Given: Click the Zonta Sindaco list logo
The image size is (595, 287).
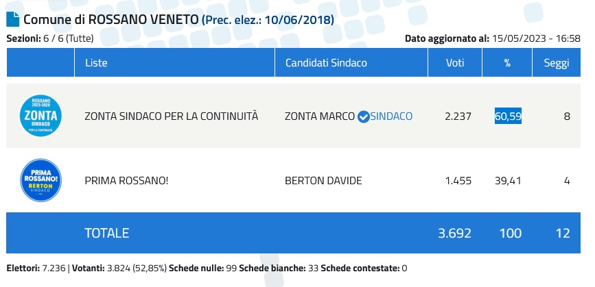Looking at the screenshot, I should coord(40,116).
